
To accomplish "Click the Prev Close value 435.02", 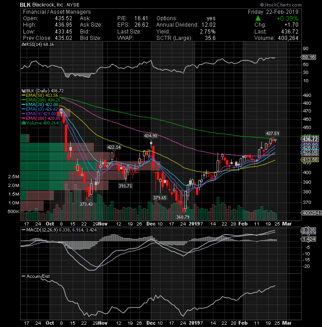I will [x=63, y=38].
